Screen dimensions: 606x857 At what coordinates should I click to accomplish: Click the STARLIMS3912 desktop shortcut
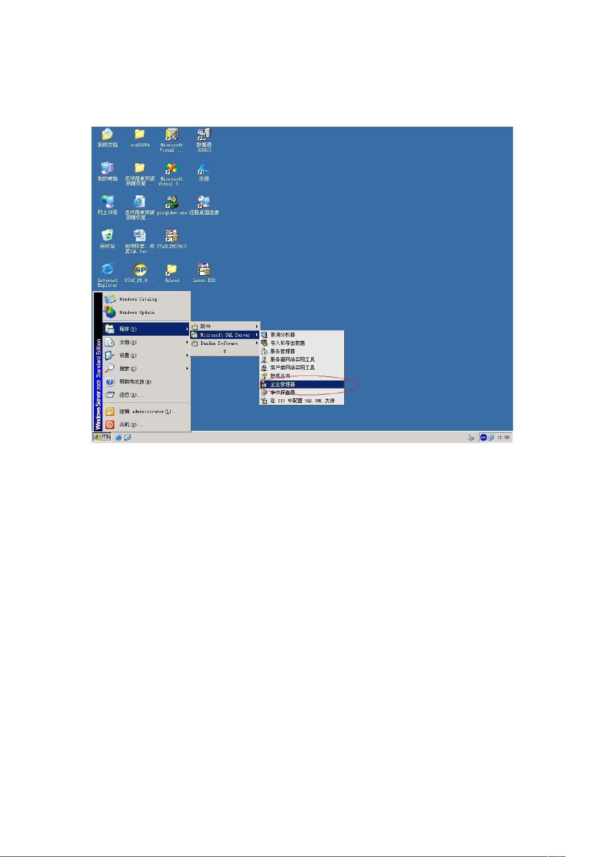(x=172, y=238)
